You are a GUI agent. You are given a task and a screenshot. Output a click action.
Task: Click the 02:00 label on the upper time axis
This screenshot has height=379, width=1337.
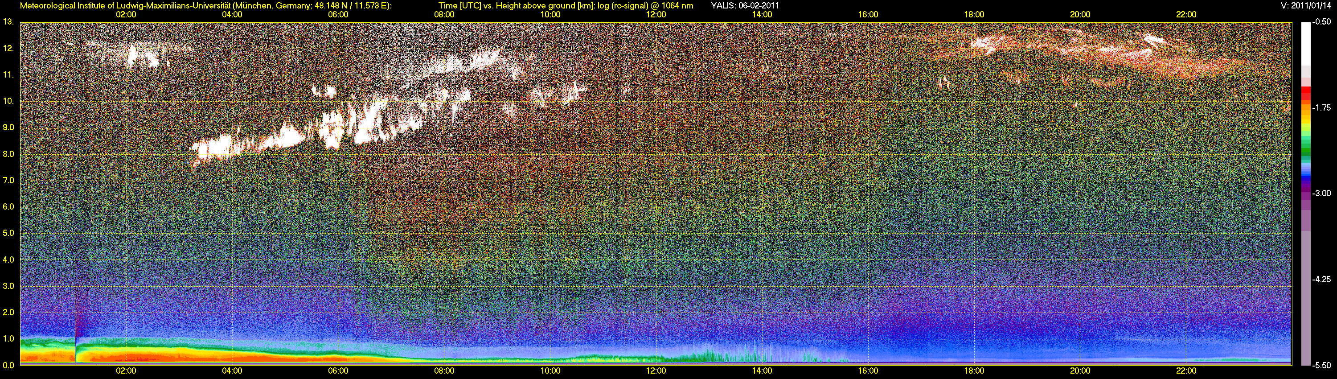point(126,15)
